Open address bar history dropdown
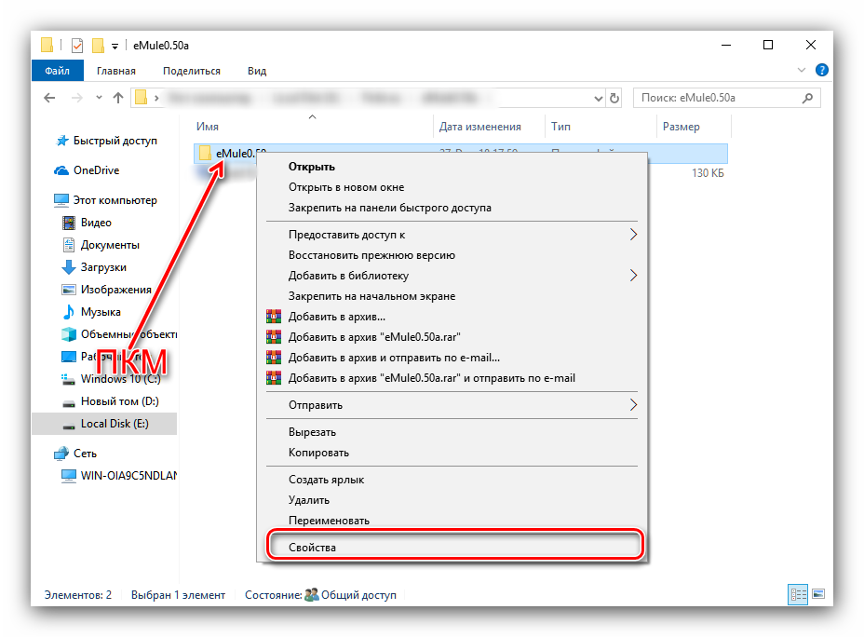Viewport: 864px width, 637px height. [x=598, y=98]
